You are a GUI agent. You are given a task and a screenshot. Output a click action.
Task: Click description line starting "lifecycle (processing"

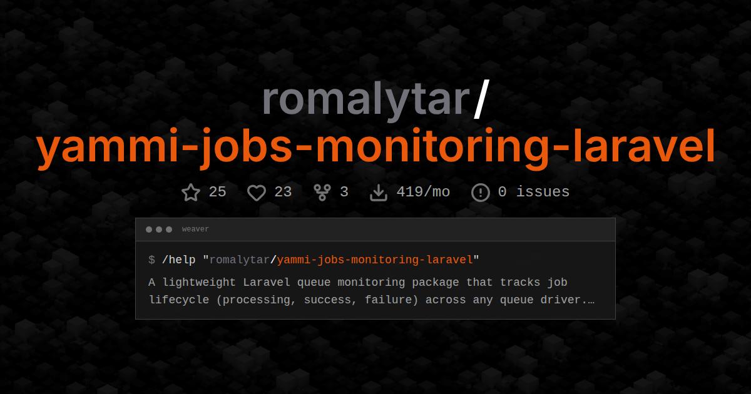[372, 300]
